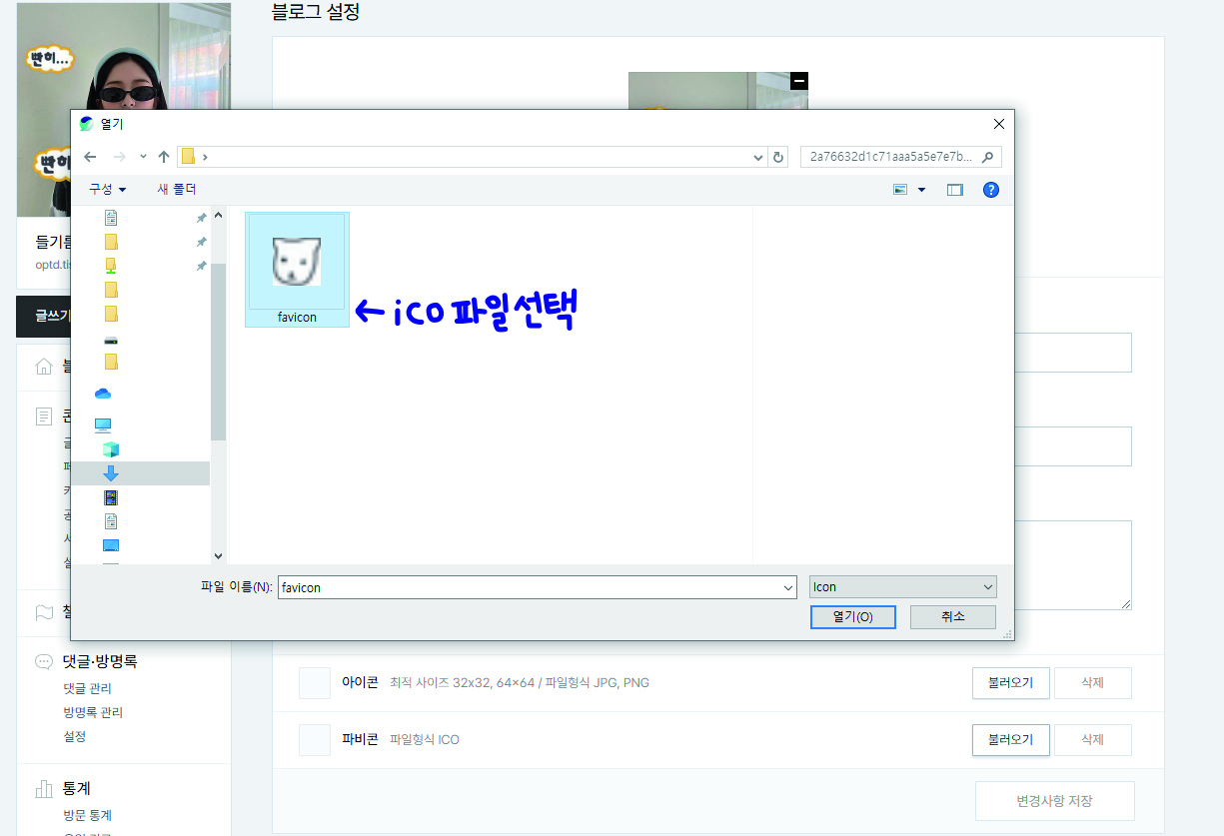Open 방문 통계 in blog sidebar

[87, 816]
